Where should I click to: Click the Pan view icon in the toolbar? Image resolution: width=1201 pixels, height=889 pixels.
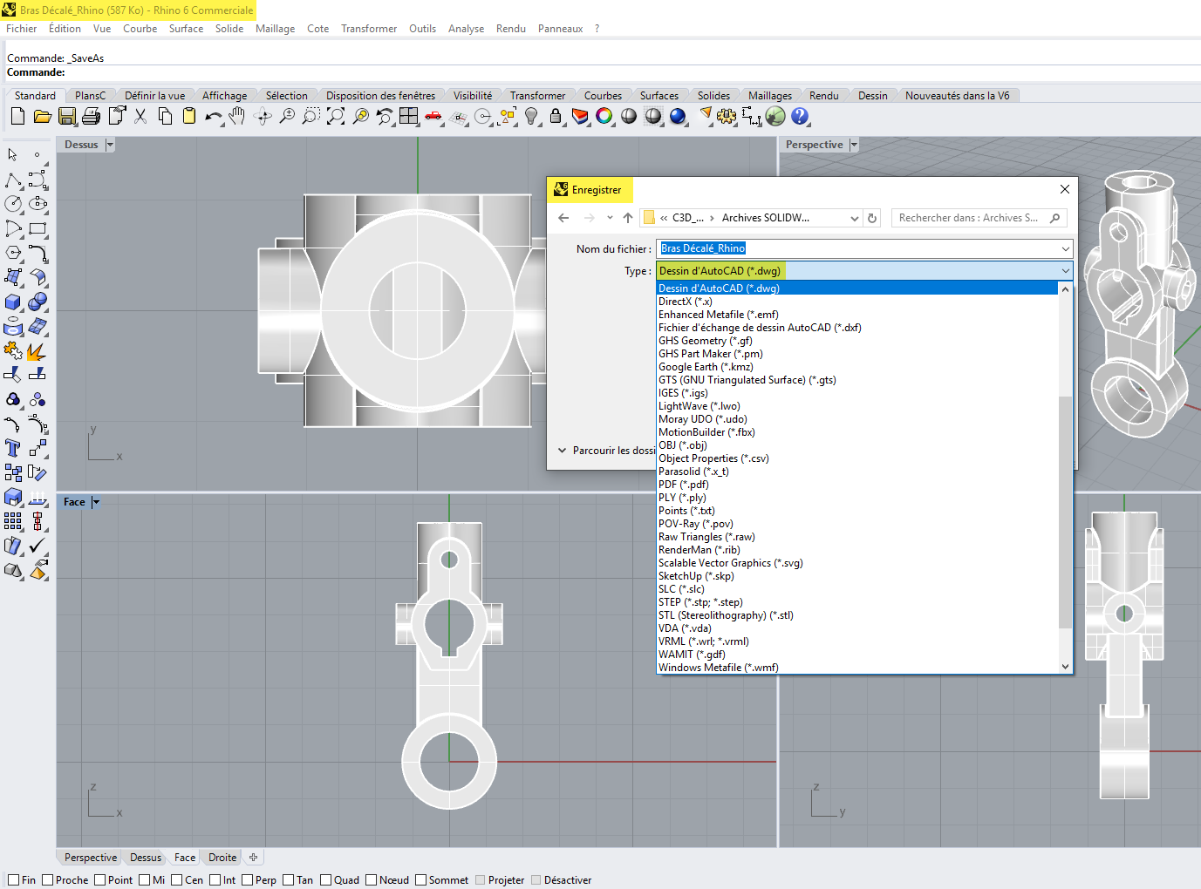point(236,116)
